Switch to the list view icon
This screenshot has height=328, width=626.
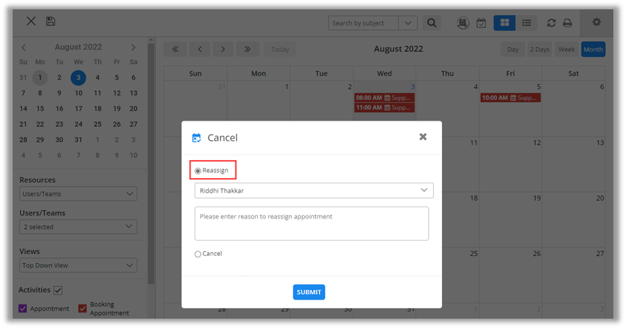click(x=527, y=23)
